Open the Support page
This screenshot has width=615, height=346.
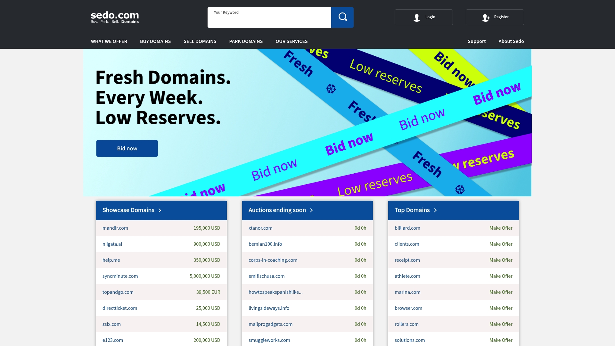point(477,41)
